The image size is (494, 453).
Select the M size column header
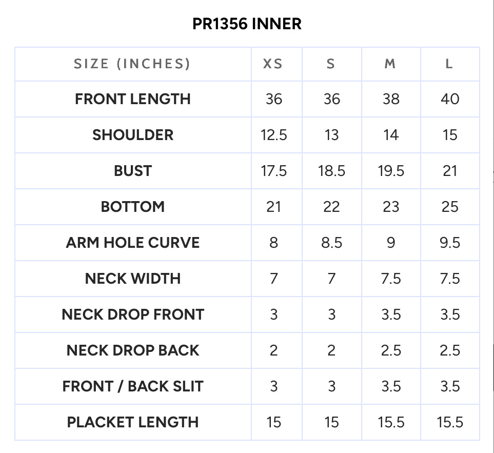click(x=390, y=64)
